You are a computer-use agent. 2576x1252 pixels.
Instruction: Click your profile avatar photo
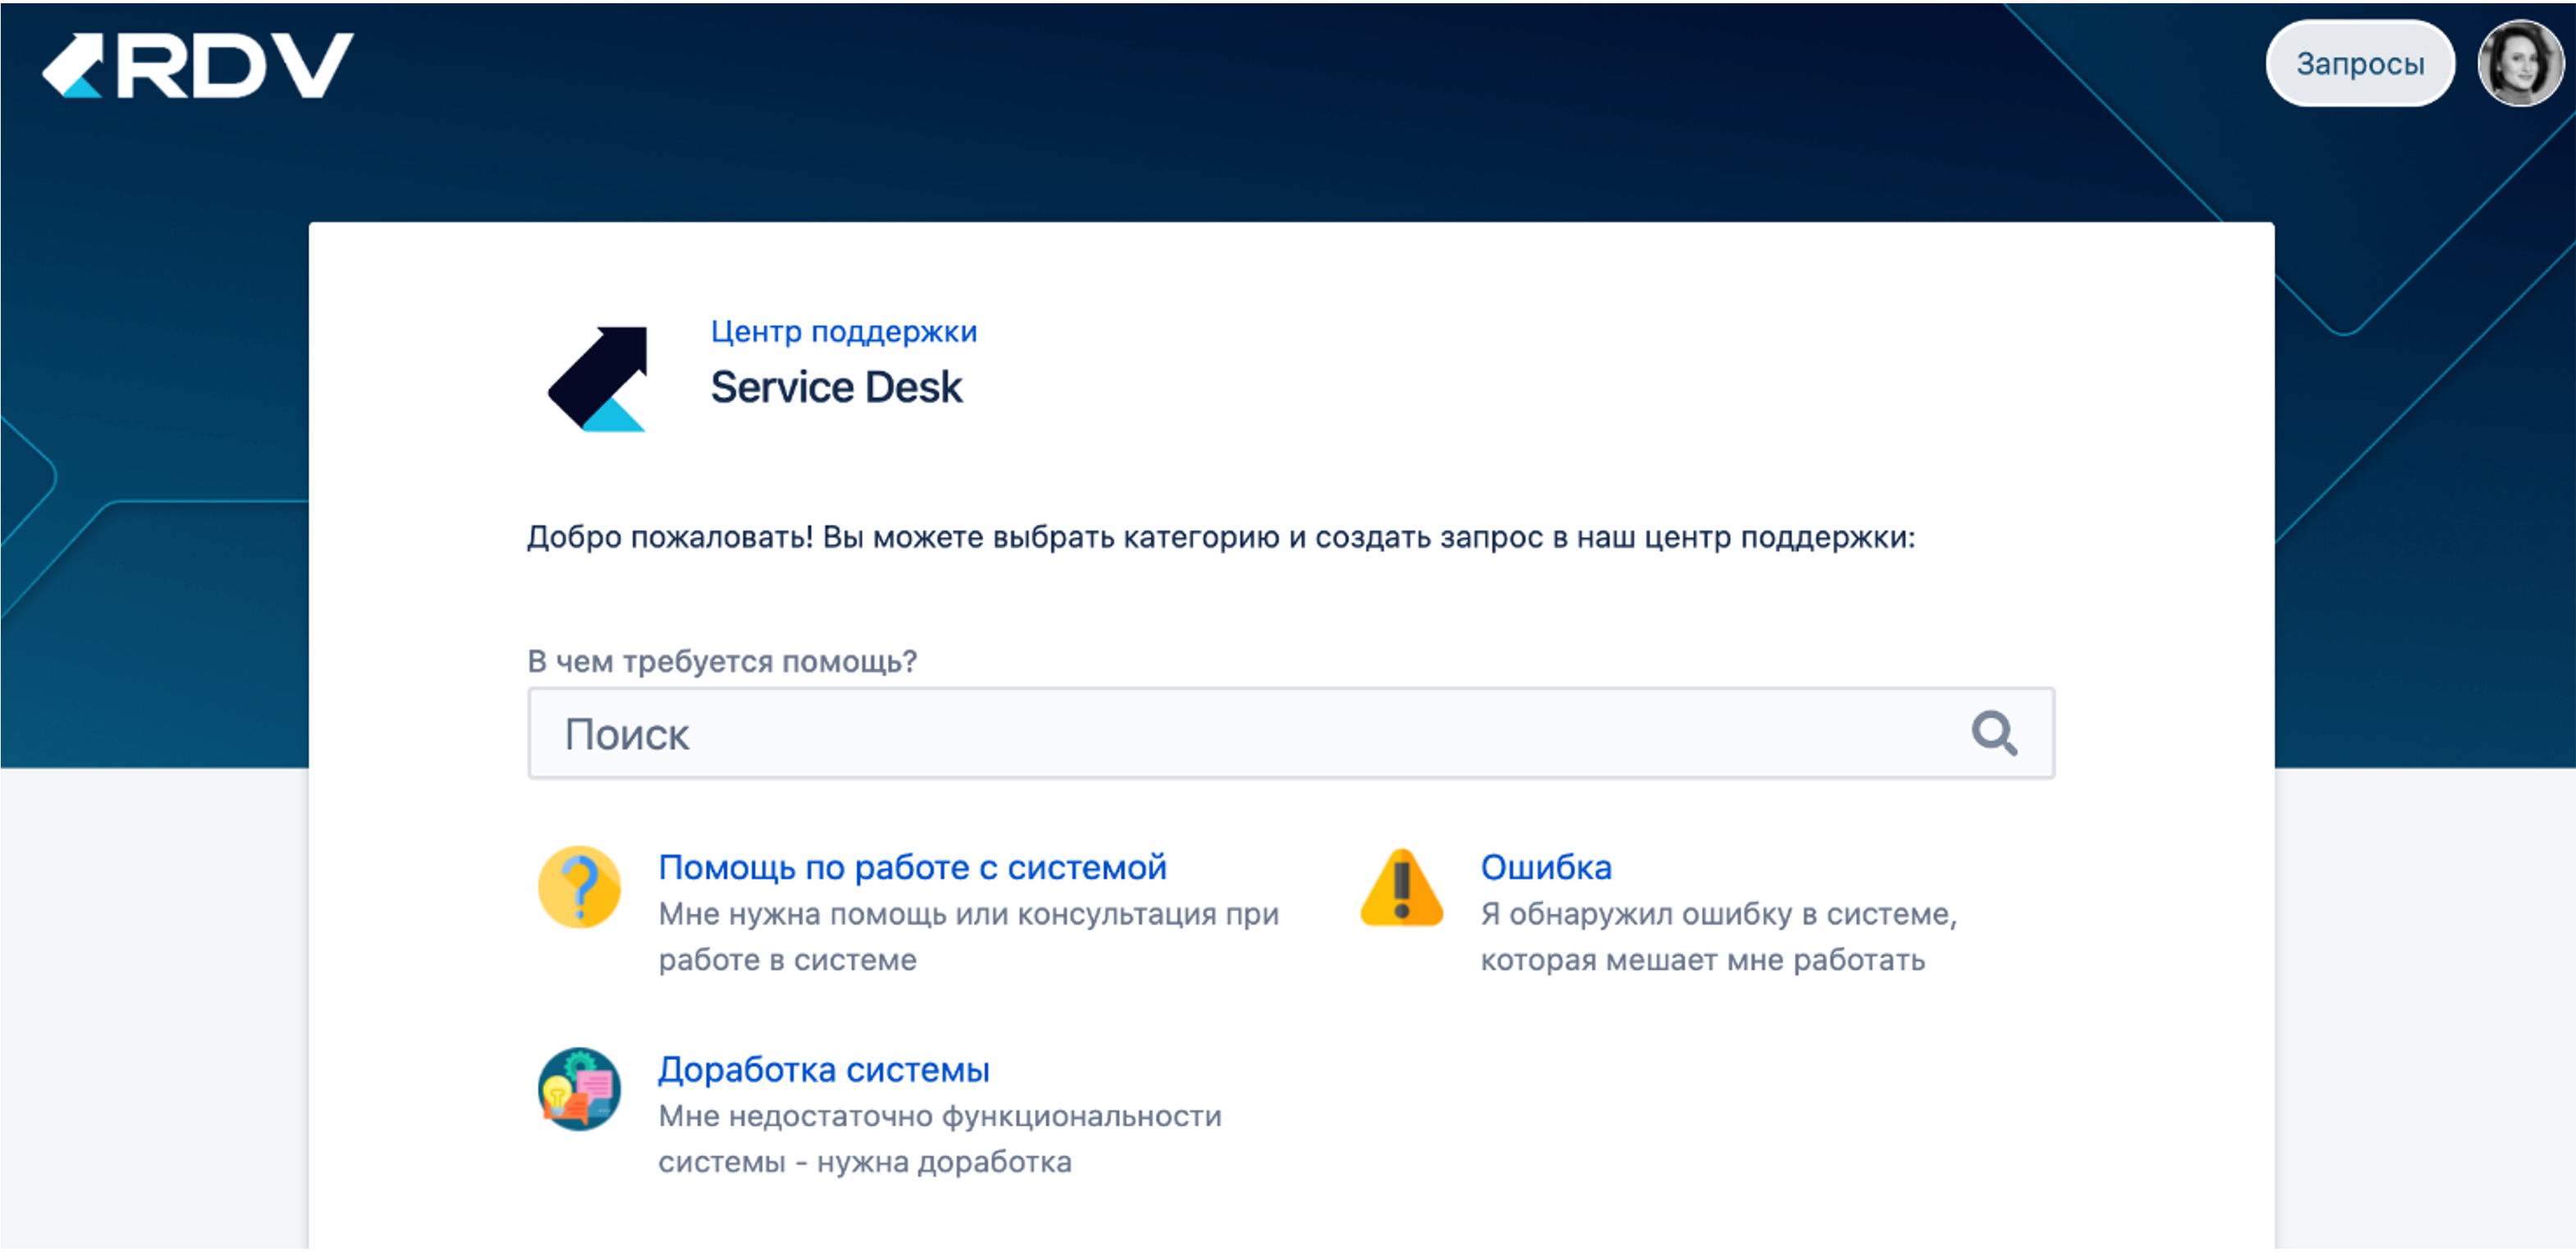pyautogui.click(x=2521, y=62)
